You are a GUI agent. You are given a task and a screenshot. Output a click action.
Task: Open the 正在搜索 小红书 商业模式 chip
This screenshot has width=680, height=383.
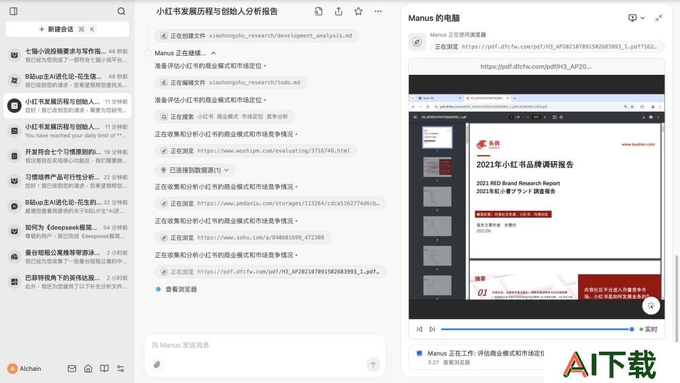(224, 117)
